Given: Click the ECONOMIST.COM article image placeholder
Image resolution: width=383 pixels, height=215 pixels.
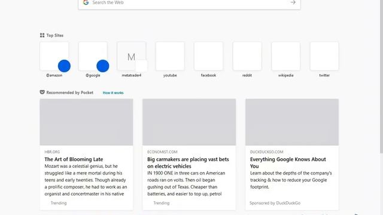Looking at the screenshot, I should coord(189,122).
